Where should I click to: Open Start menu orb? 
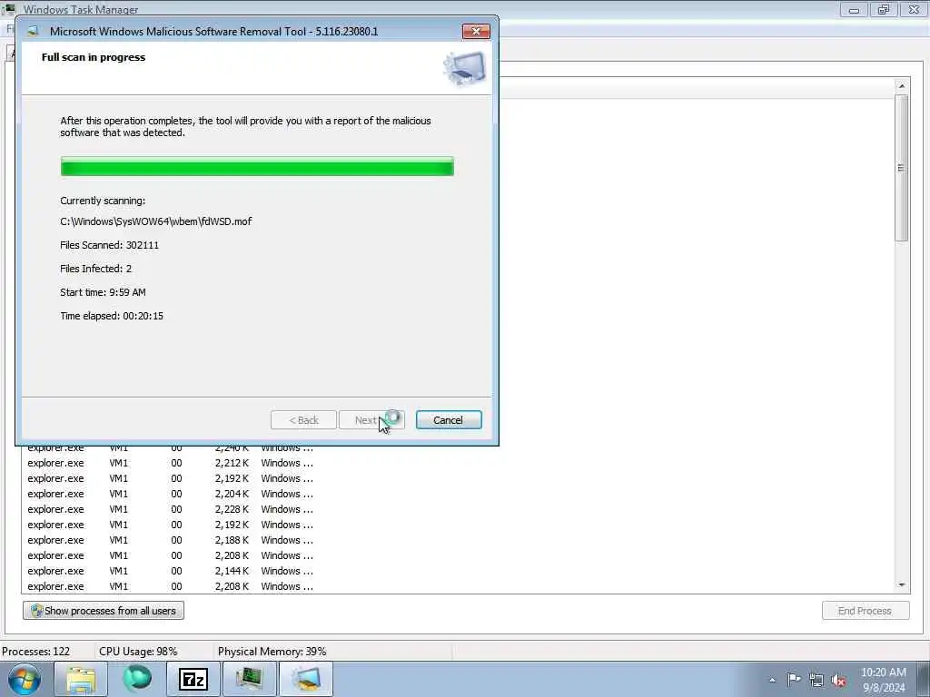(24, 679)
